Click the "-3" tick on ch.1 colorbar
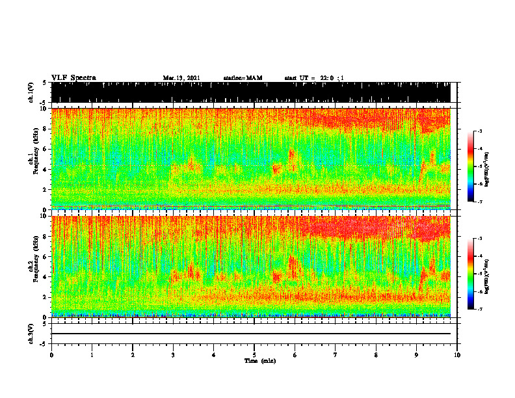The width and height of the screenshot is (515, 398). tap(480, 131)
